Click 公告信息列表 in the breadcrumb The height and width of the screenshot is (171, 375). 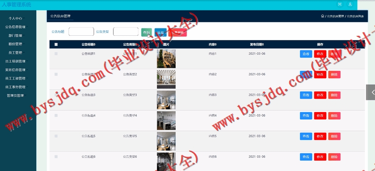tap(355, 16)
